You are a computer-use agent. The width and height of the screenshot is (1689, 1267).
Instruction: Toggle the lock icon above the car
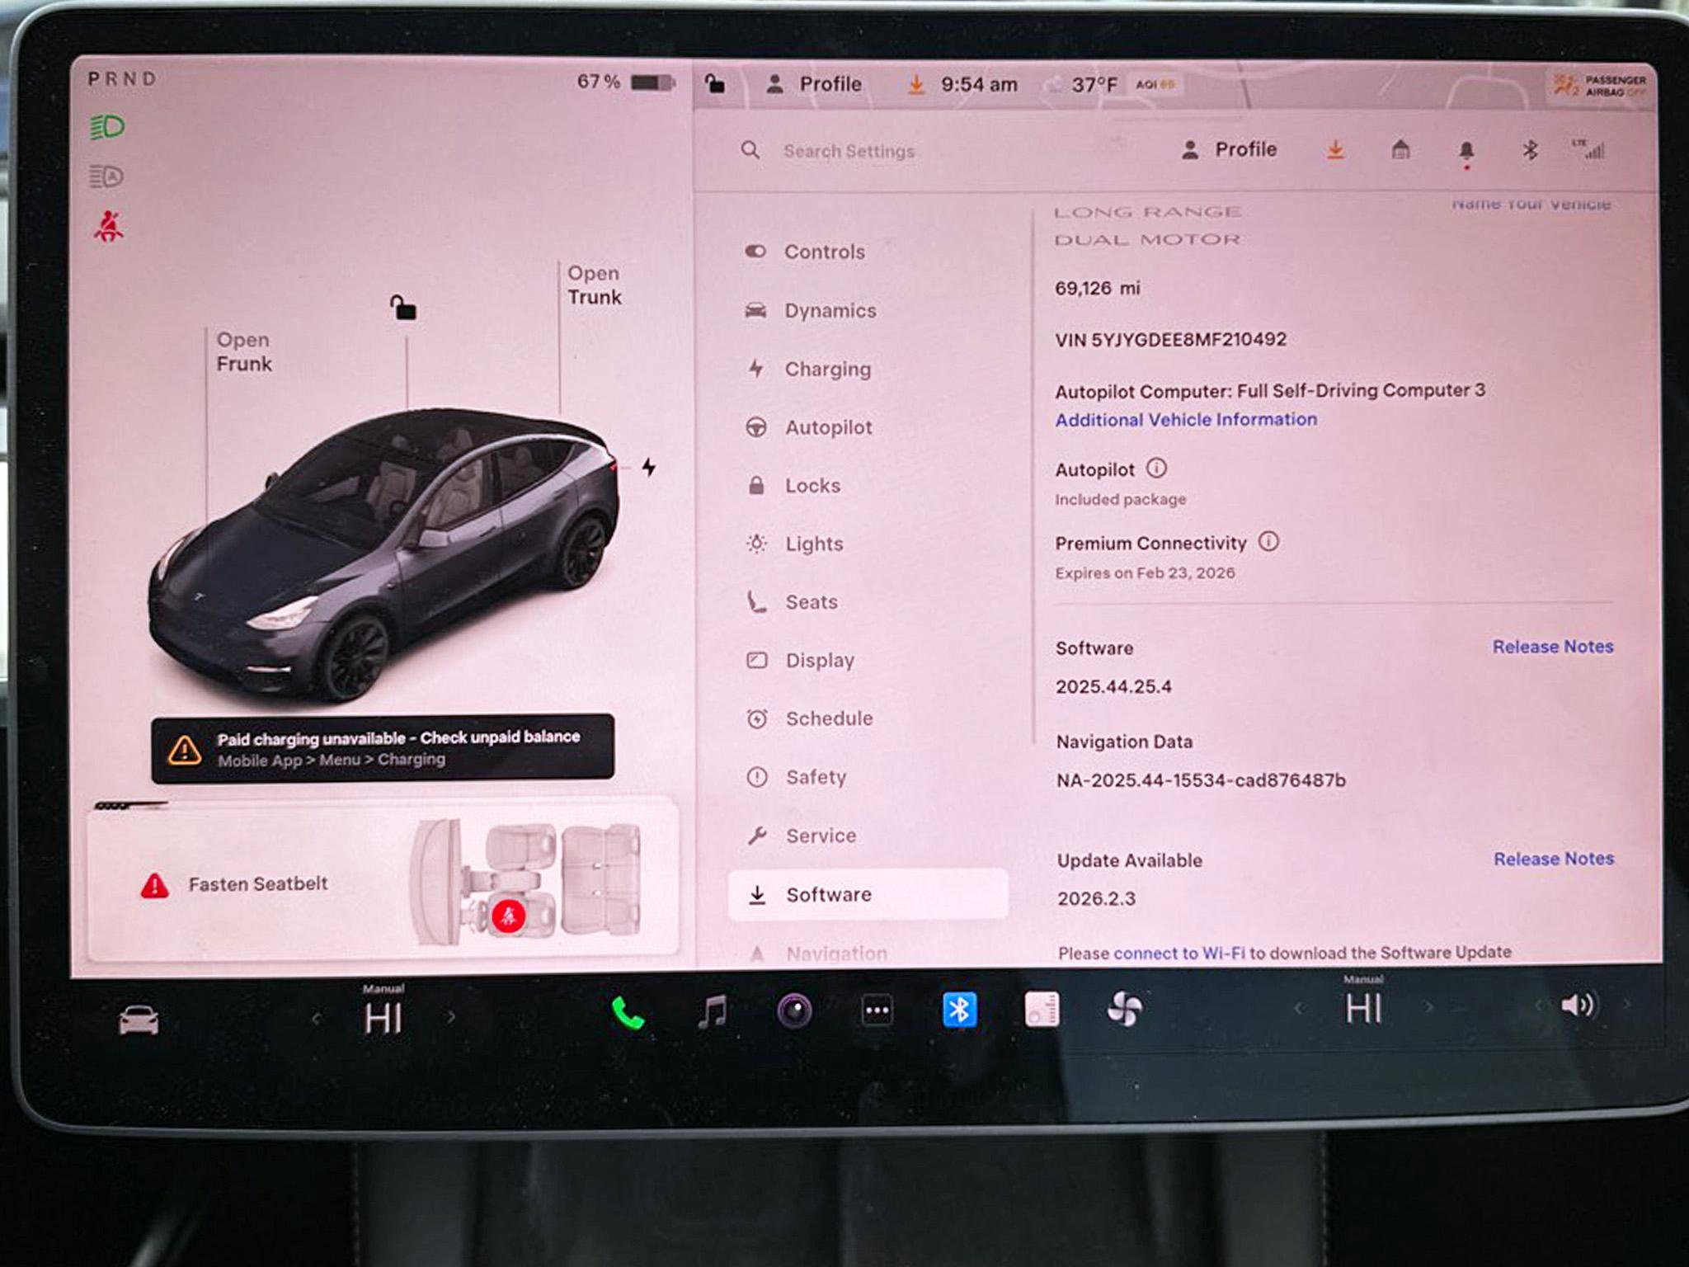pos(403,306)
